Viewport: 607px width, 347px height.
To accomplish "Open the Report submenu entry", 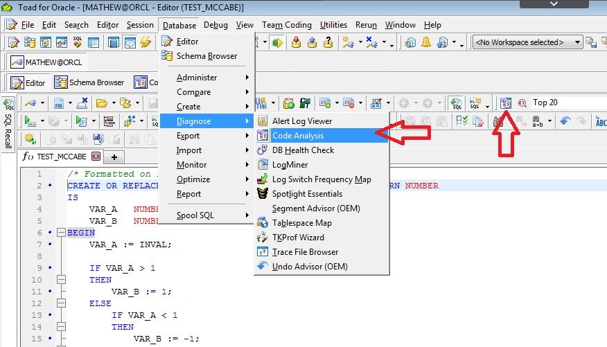I will [x=207, y=194].
